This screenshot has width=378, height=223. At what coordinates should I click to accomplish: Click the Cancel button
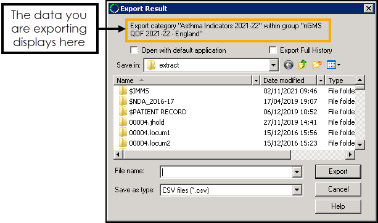[338, 189]
